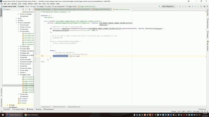Open the Edit menu
The height and width of the screenshot is (117, 209).
coord(5,4)
